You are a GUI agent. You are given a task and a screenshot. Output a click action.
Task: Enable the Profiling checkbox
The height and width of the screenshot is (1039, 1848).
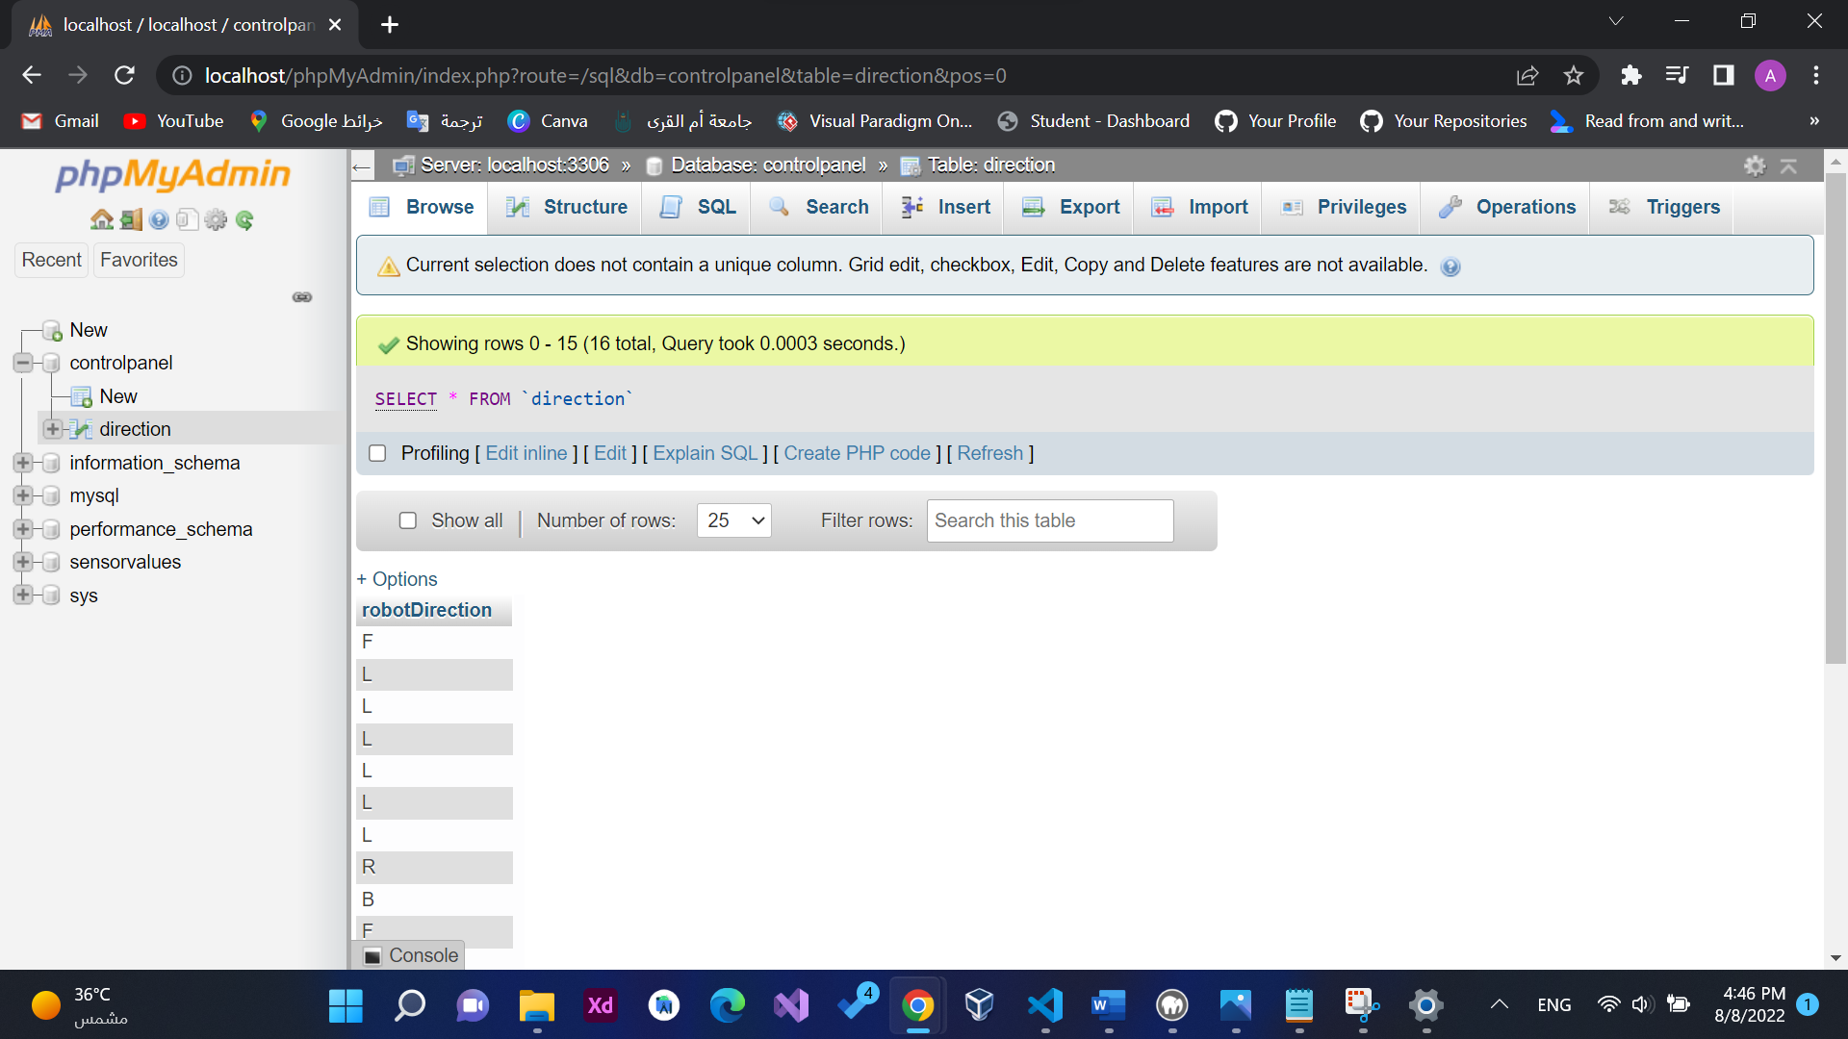[x=377, y=452]
